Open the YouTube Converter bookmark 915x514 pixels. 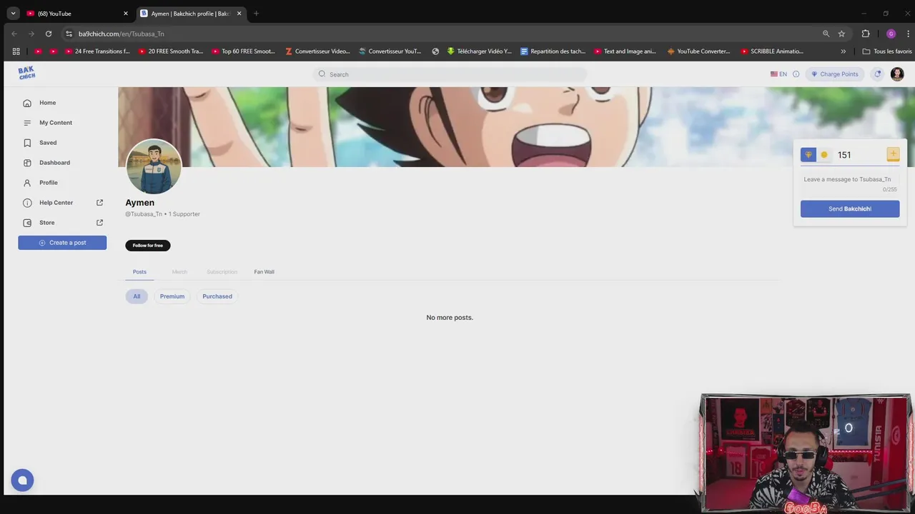[x=698, y=51]
